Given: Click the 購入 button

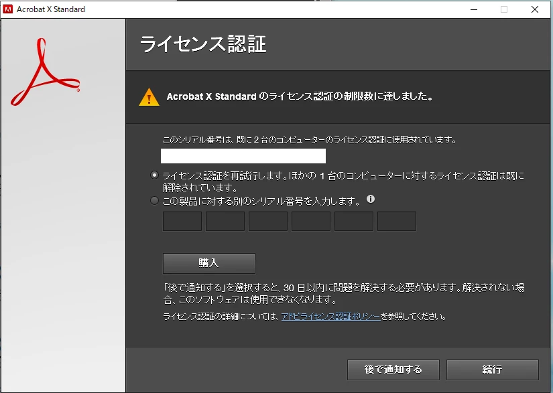Looking at the screenshot, I should 208,263.
